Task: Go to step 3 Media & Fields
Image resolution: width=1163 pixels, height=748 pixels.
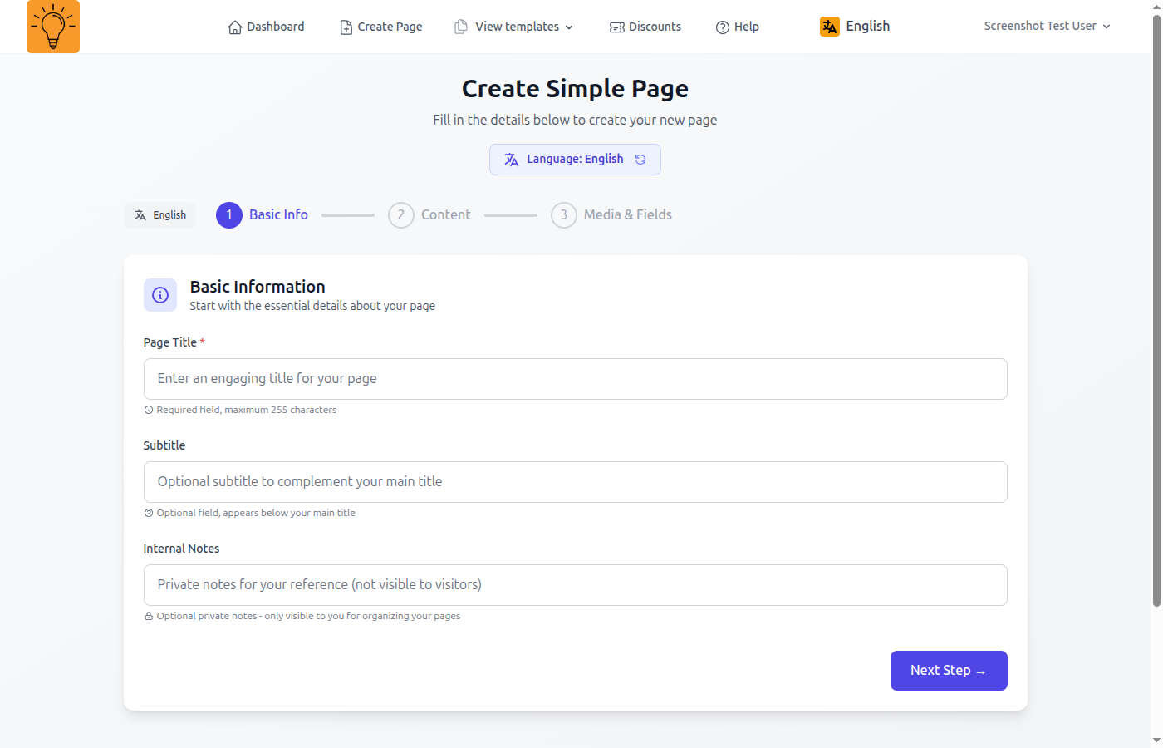Action: [x=611, y=215]
